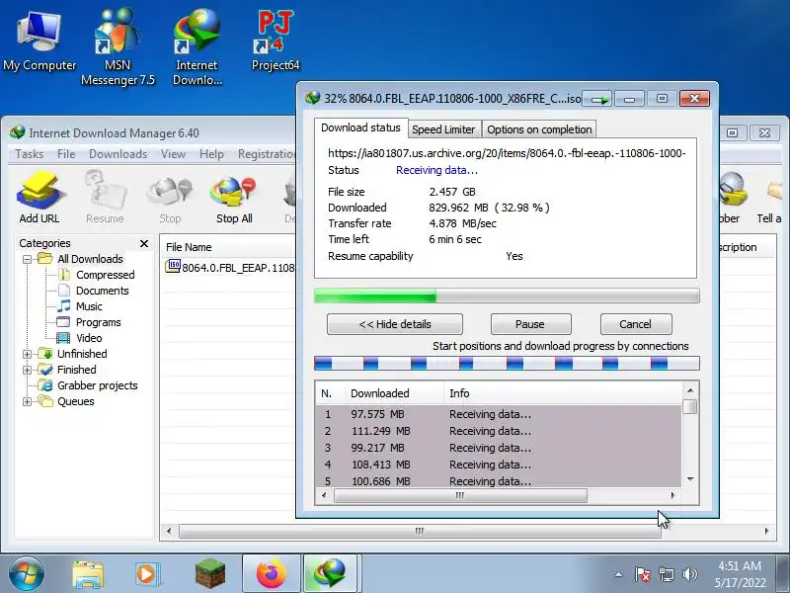Click the Action Center flag tray icon

pyautogui.click(x=643, y=574)
